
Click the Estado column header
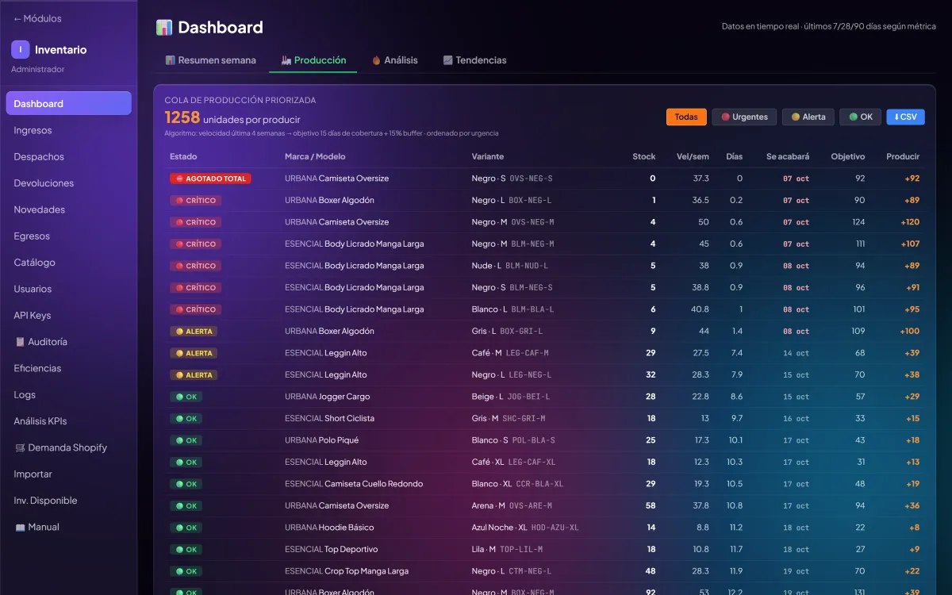coord(183,156)
